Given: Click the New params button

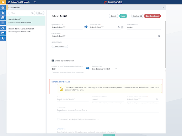Looking at the screenshot, I should click(60, 47).
